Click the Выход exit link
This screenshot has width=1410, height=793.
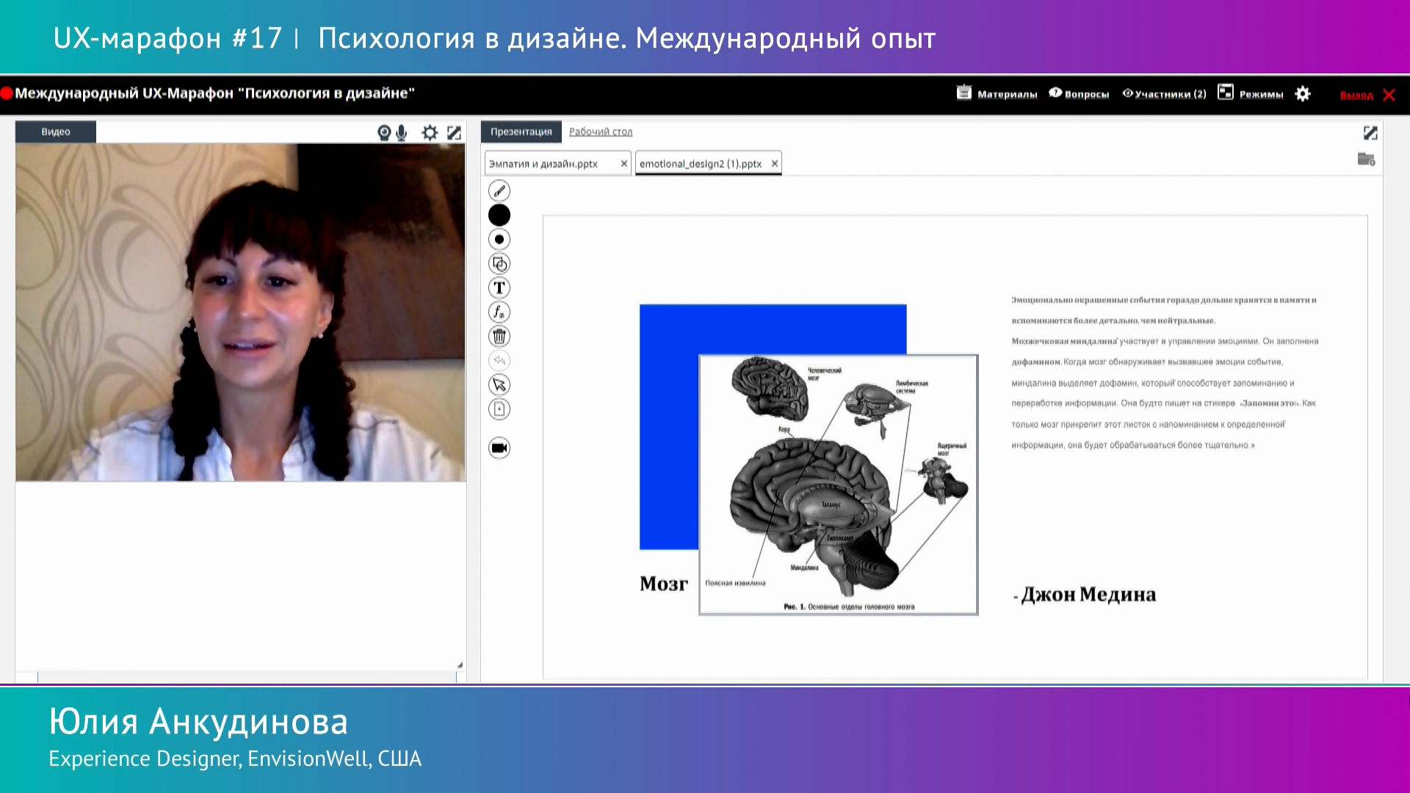(1356, 95)
